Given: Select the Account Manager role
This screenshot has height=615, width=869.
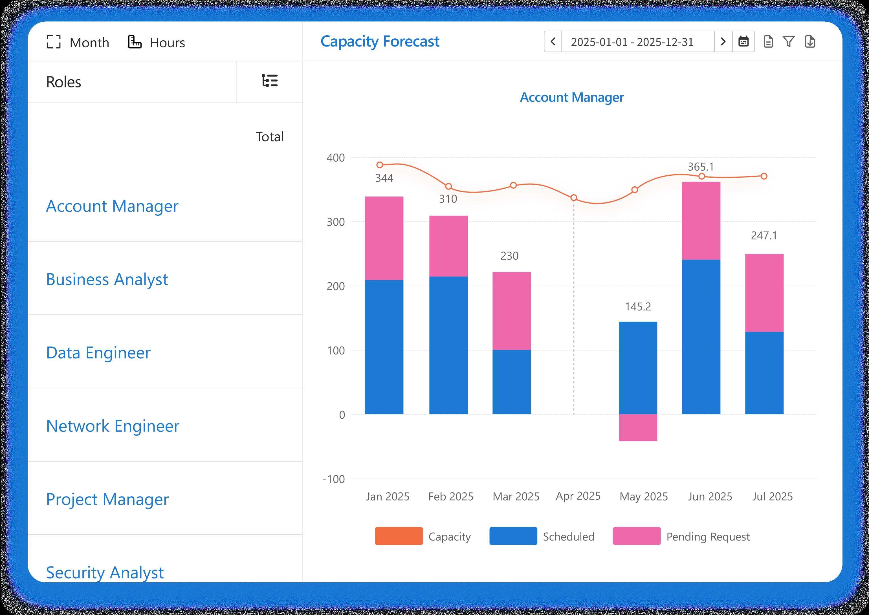Looking at the screenshot, I should (112, 206).
